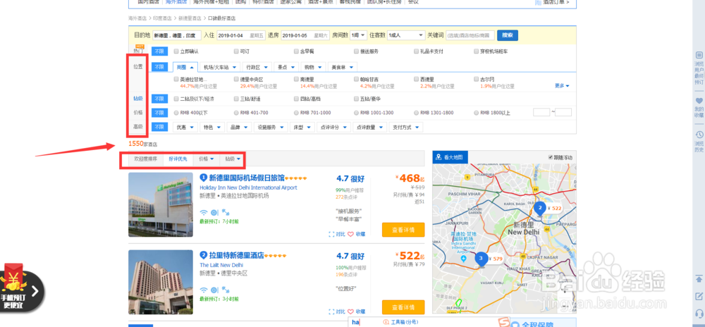Switch to 好评优先 sort tab
The width and height of the screenshot is (705, 327).
(178, 159)
